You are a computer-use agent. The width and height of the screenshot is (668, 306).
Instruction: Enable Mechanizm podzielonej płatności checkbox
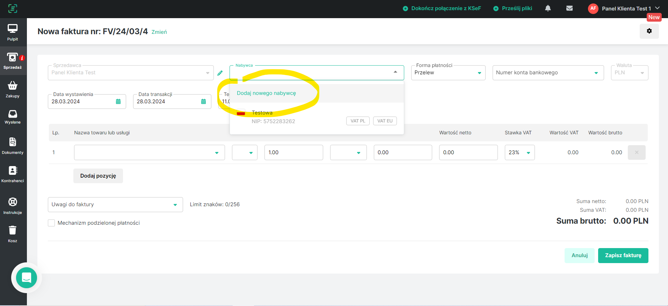pos(51,223)
